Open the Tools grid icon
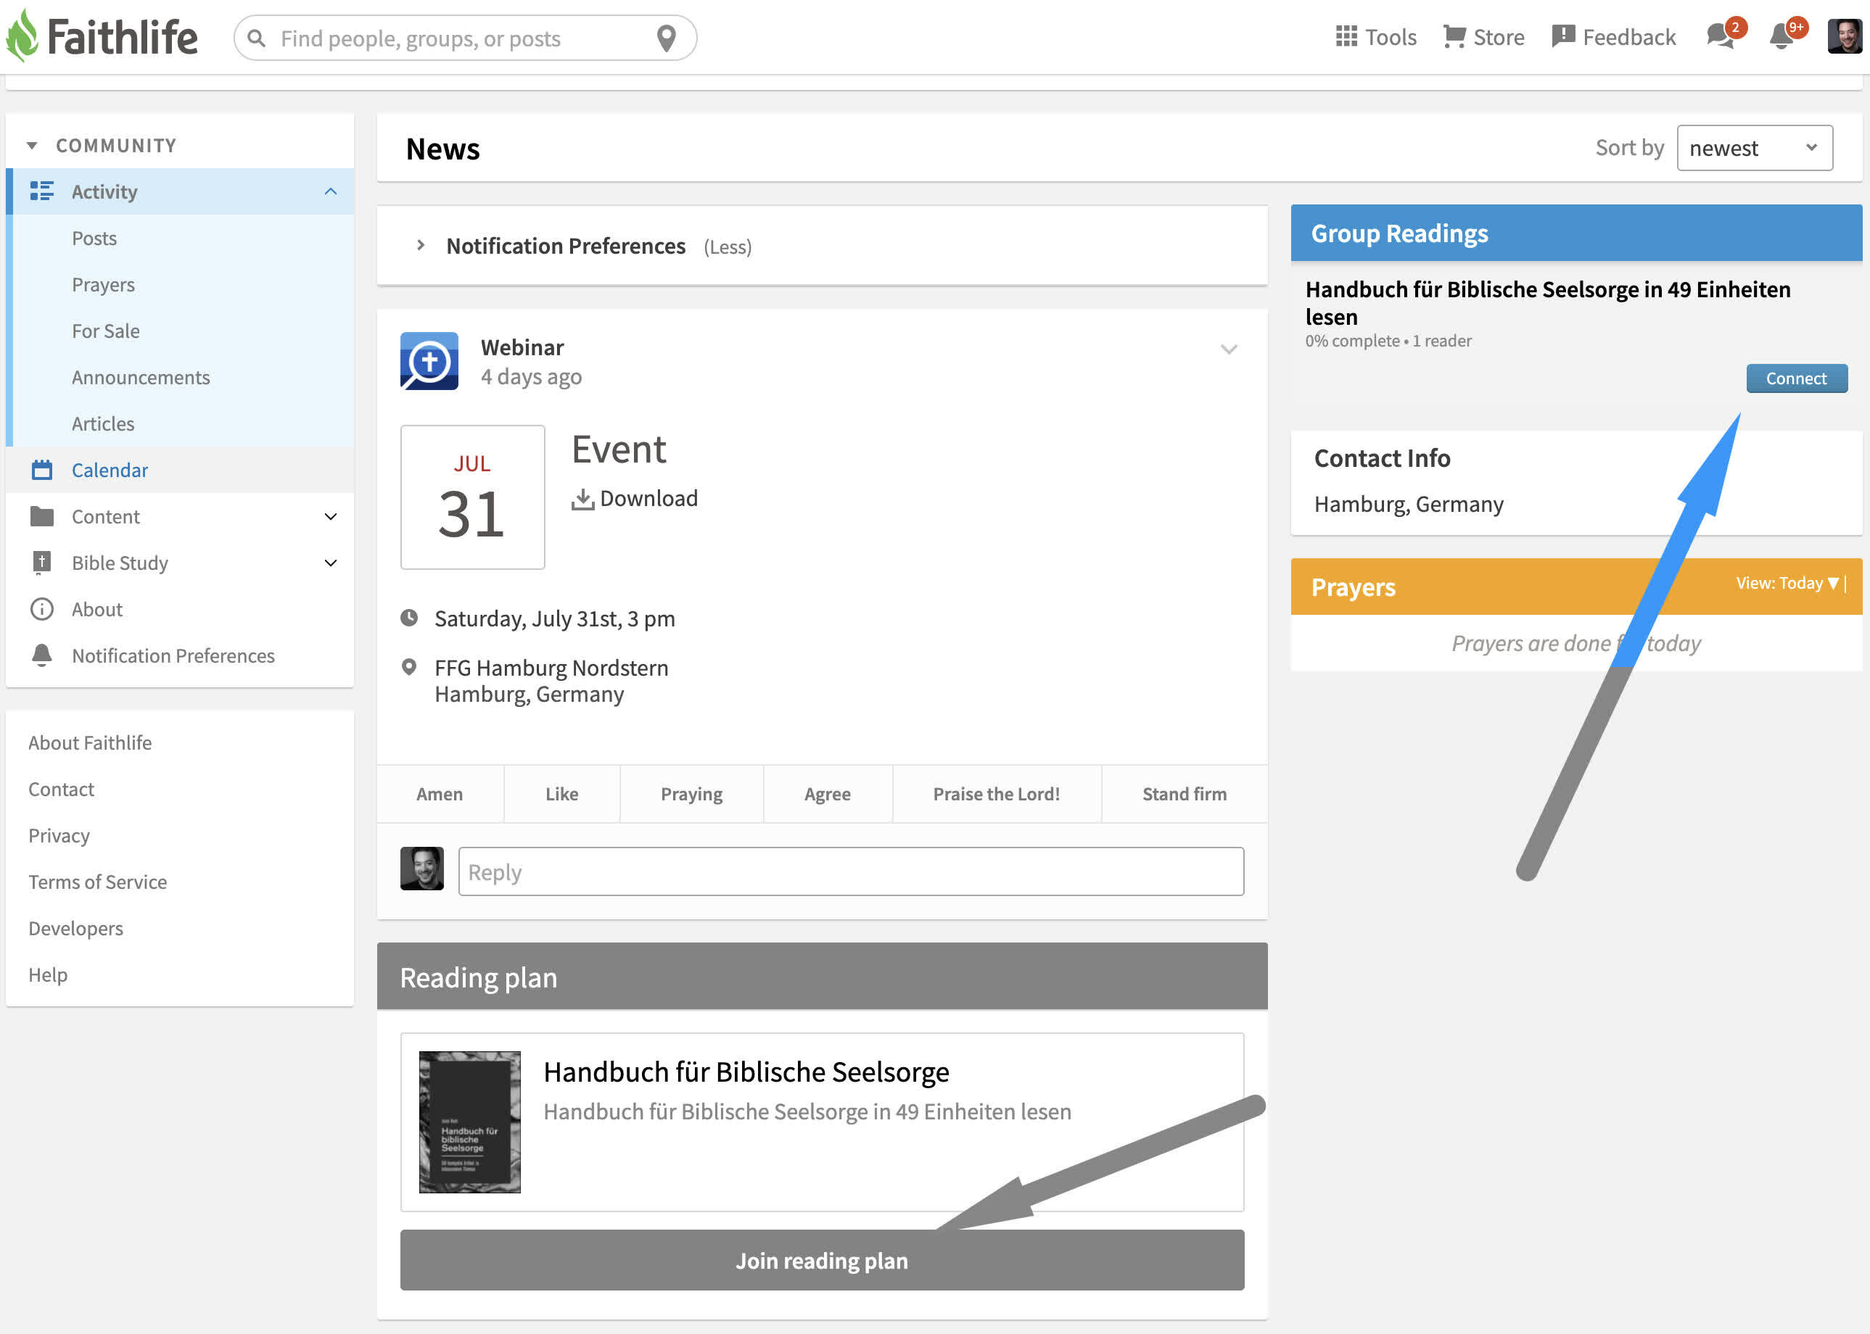Viewport: 1870px width, 1334px height. 1346,36
